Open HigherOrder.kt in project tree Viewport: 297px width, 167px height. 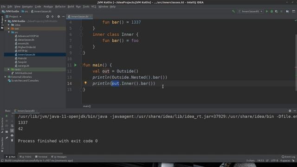[x=27, y=47]
